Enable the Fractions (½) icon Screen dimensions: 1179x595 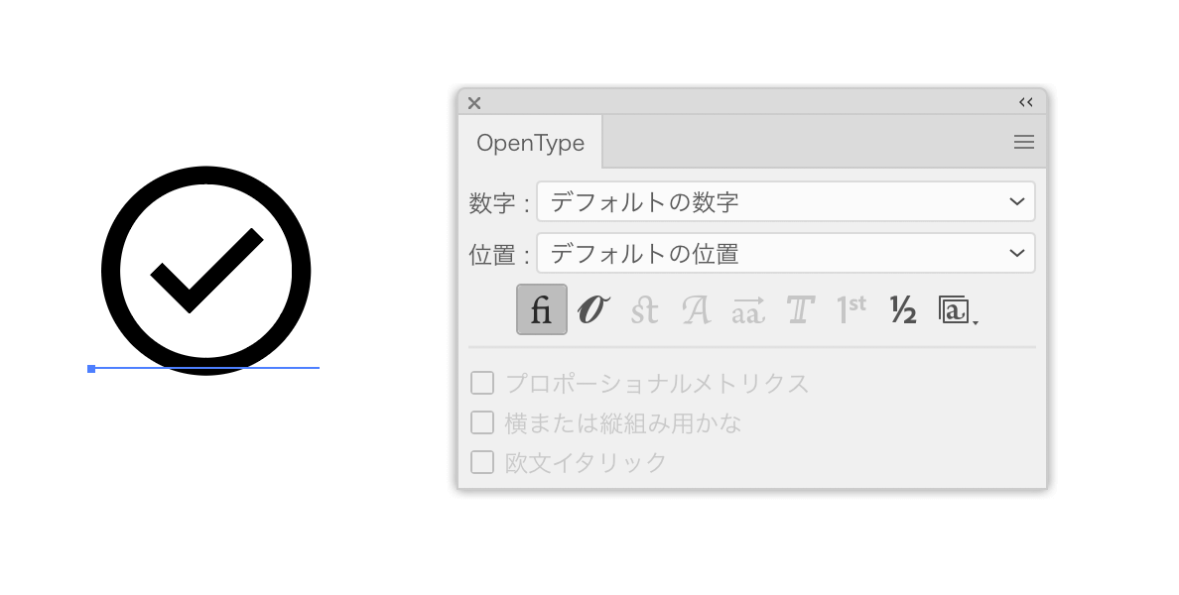(903, 309)
